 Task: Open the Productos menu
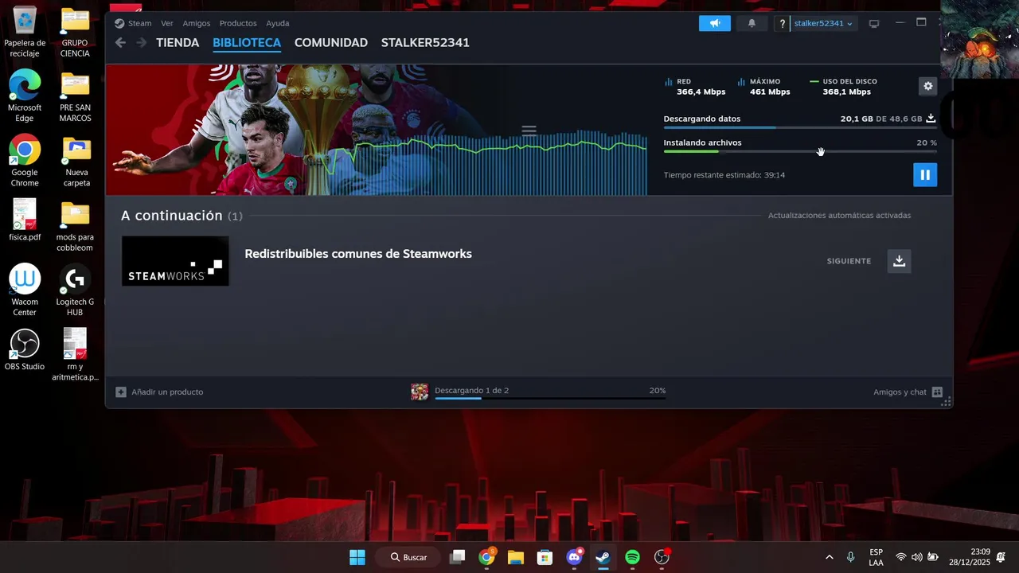point(238,23)
